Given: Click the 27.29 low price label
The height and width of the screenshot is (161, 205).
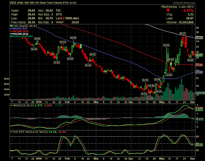Looking at the screenshot, I should point(57,62).
